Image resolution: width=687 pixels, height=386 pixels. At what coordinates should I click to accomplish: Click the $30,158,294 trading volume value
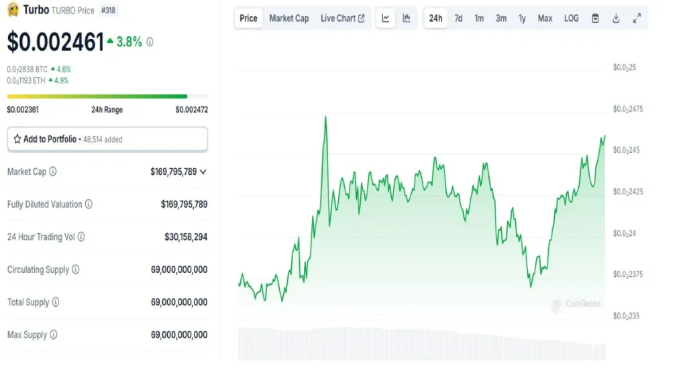pos(186,237)
